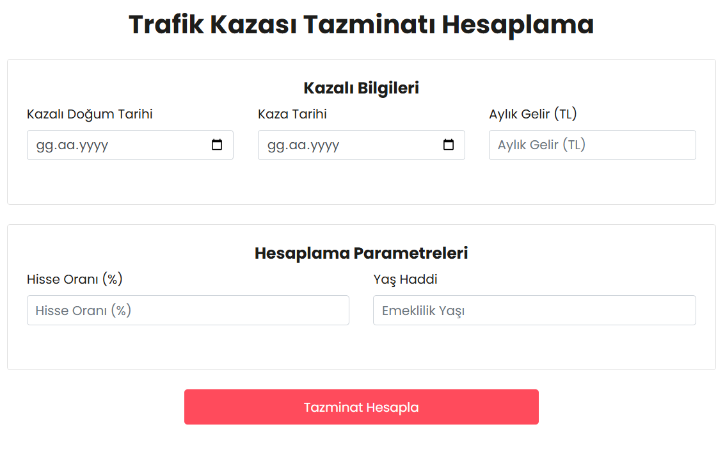Click the Aylık Gelir (TL) label
This screenshot has height=454, width=725.
(x=532, y=114)
